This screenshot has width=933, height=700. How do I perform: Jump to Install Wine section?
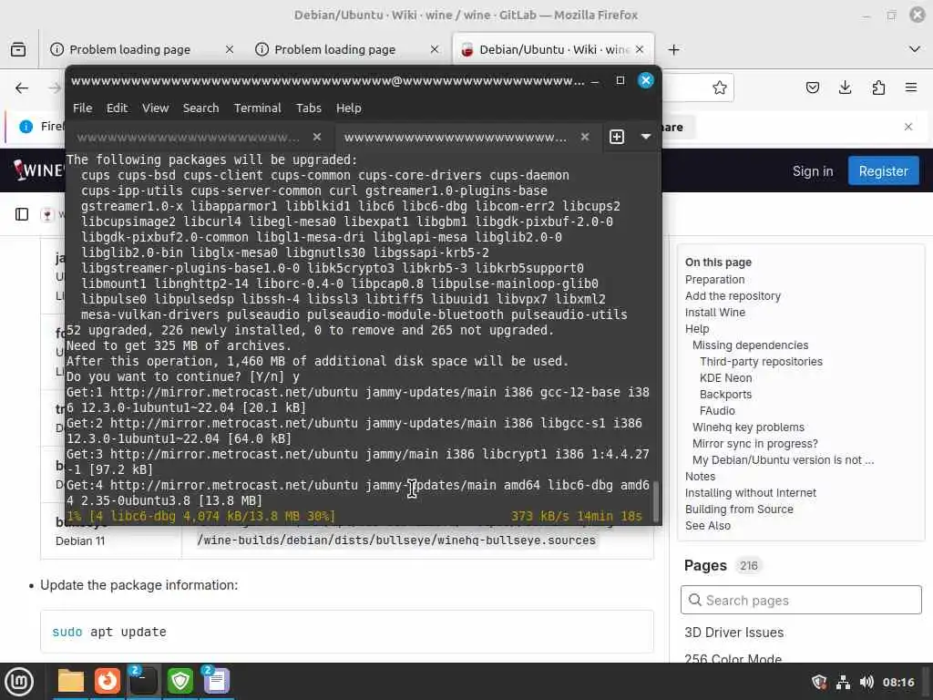tap(714, 313)
